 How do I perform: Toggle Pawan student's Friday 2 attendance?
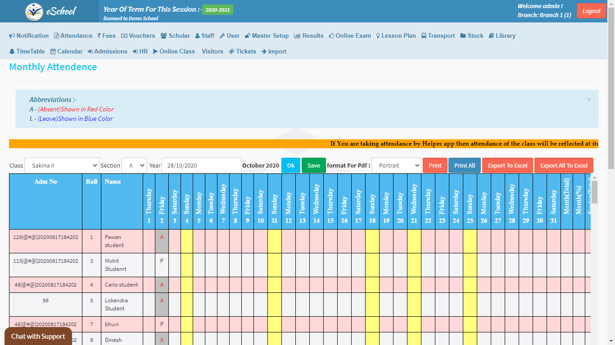pos(162,237)
